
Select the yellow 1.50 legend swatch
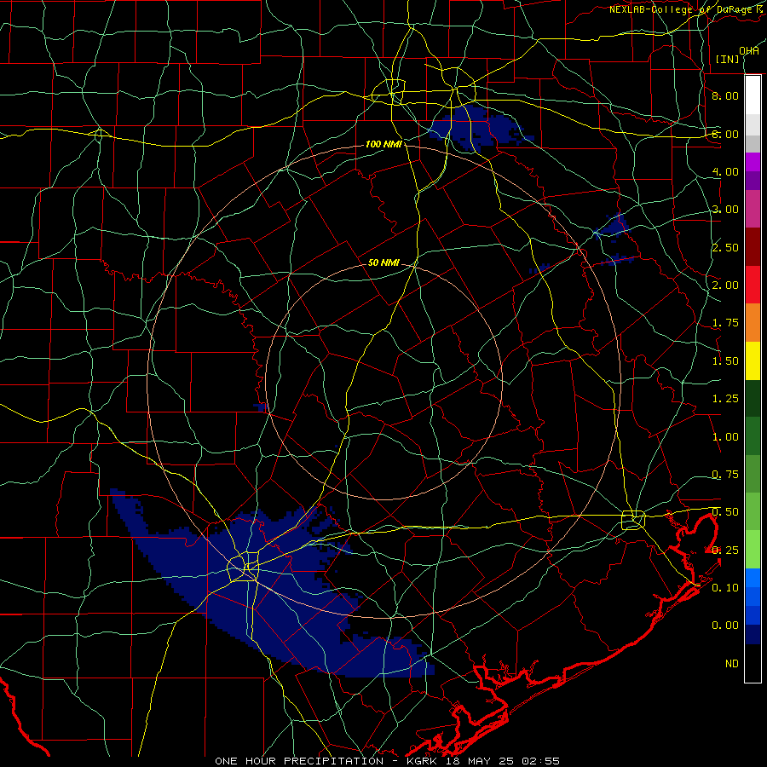point(753,360)
